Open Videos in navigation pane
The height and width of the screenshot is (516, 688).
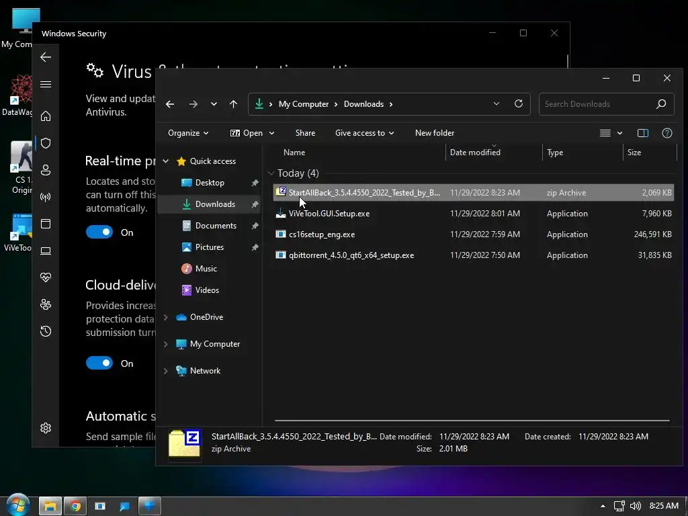pos(207,290)
